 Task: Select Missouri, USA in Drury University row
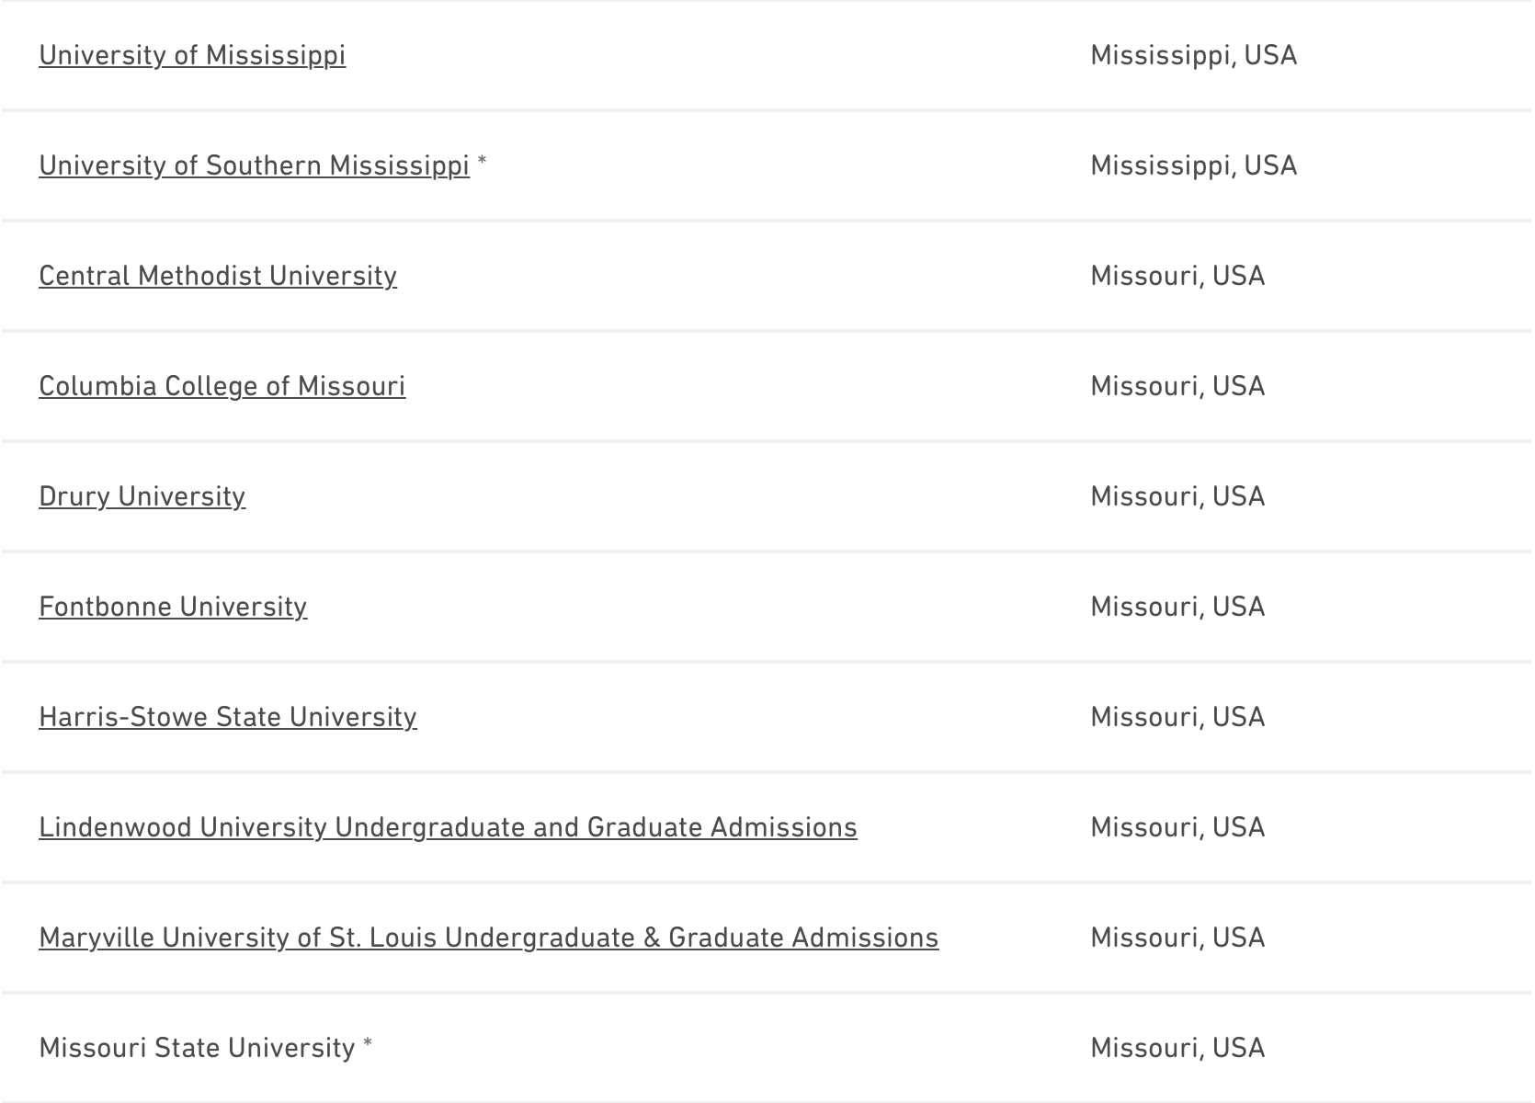(1177, 496)
